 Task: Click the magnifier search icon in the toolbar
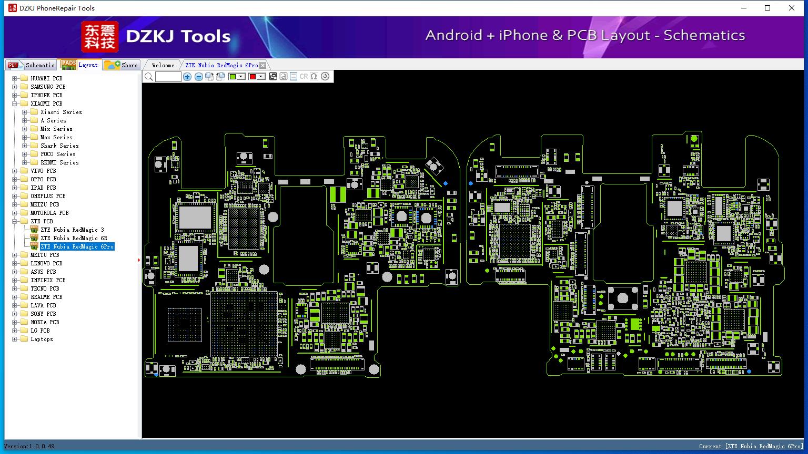point(149,77)
